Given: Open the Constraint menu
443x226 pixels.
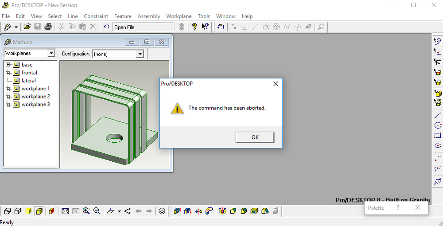Looking at the screenshot, I should [96, 16].
